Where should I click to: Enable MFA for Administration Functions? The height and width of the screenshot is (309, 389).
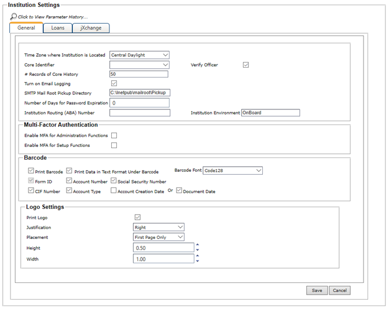tap(114, 135)
